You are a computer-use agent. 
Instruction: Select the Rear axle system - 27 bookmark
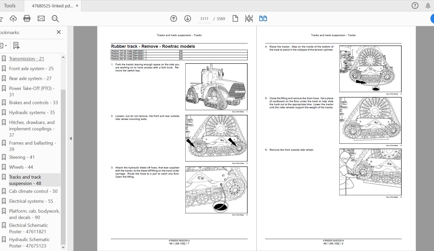30,79
